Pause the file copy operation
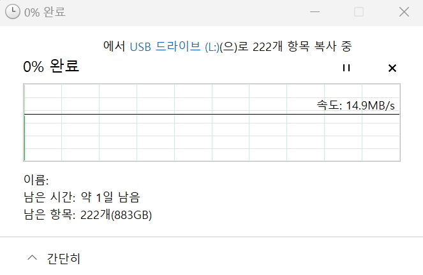 346,68
